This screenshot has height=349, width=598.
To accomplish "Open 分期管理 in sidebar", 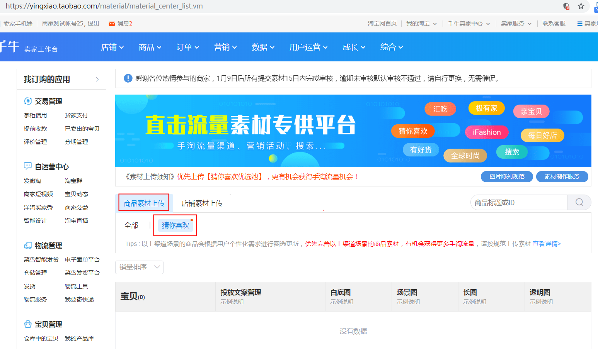I will click(77, 142).
